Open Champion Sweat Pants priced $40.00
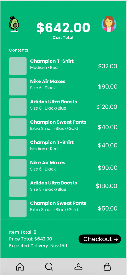This screenshot has height=275, width=127. [63, 127]
